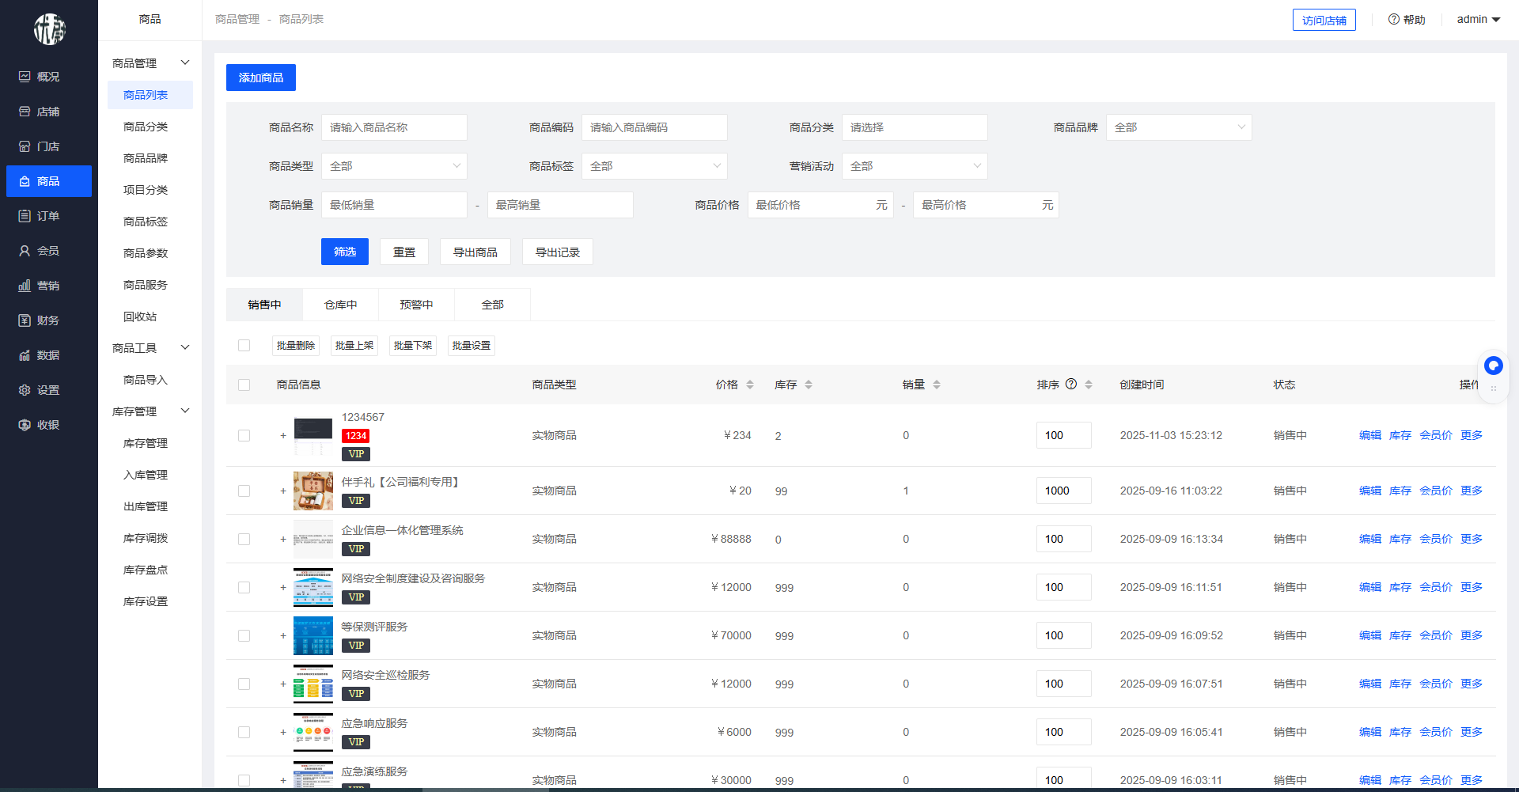Switch to the 仓库中 tab
The height and width of the screenshot is (792, 1519).
[x=340, y=305]
